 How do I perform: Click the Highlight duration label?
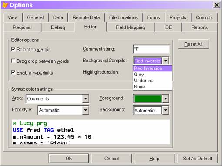coord(101,72)
